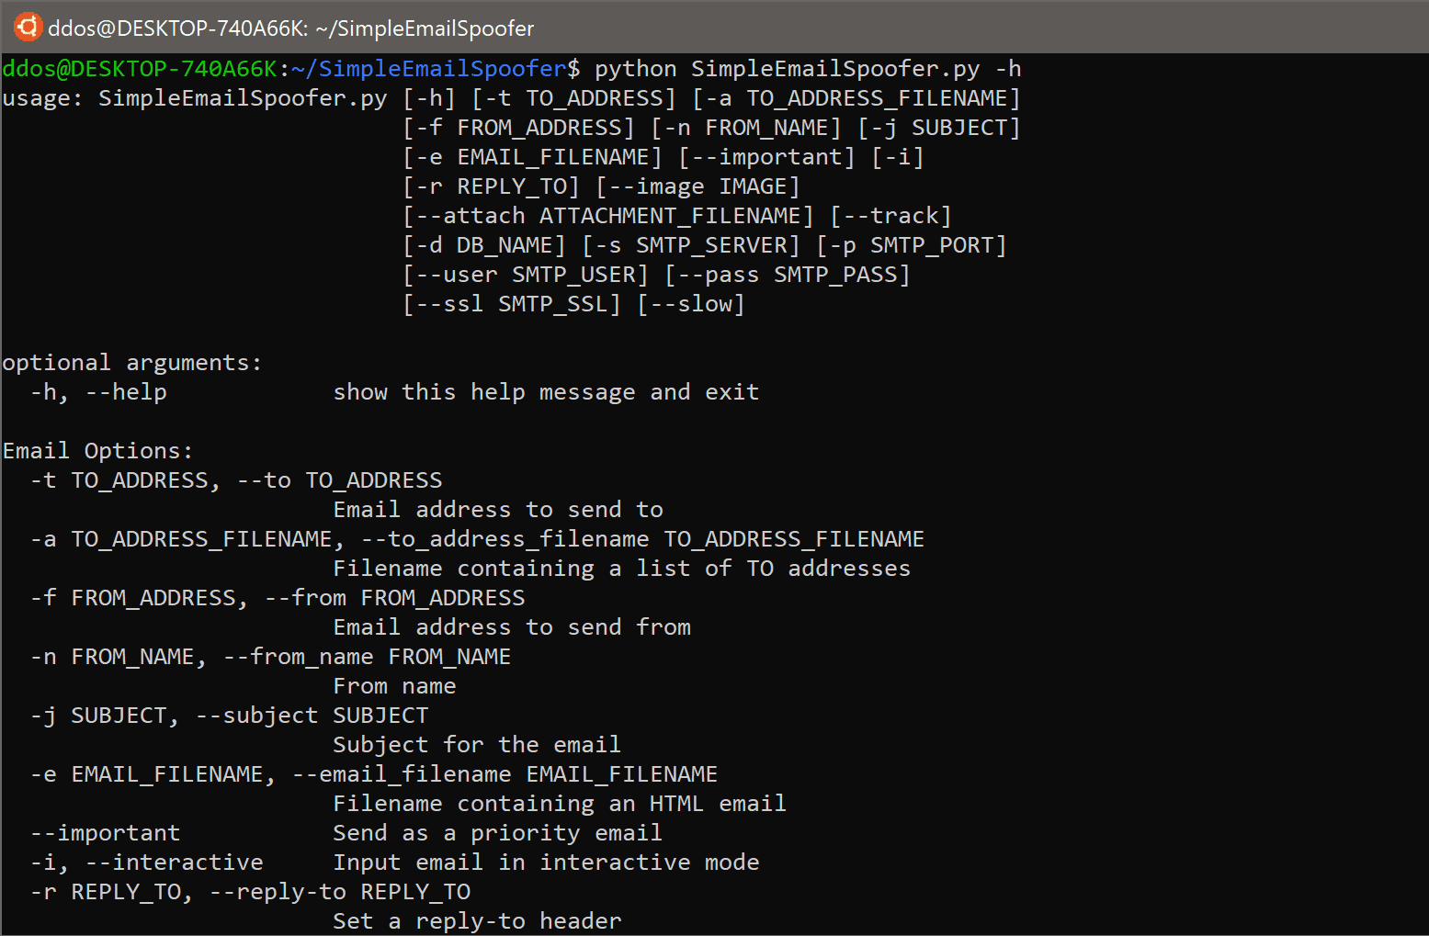Click '-t TO_ADDRESS, --to TO_ADDRESS' line

coord(236,480)
